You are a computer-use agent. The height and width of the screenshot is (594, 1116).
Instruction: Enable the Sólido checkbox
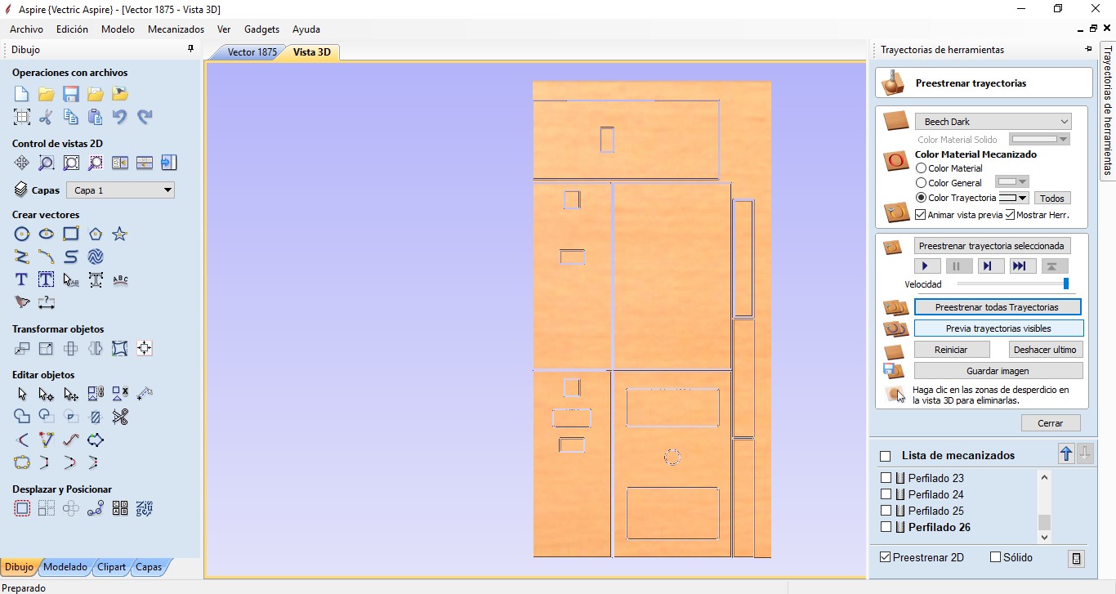point(995,557)
